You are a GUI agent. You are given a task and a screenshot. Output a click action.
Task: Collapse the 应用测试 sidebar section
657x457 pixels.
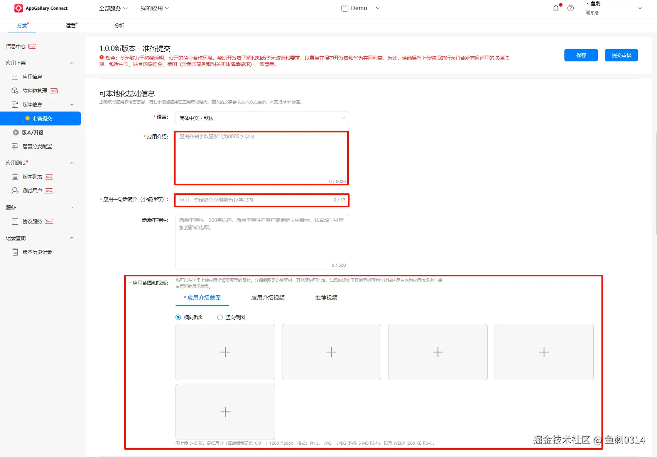(72, 163)
